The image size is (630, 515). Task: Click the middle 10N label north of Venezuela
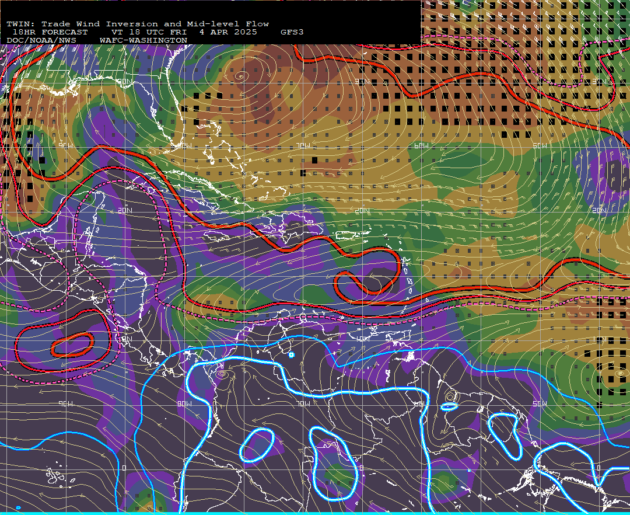point(362,339)
